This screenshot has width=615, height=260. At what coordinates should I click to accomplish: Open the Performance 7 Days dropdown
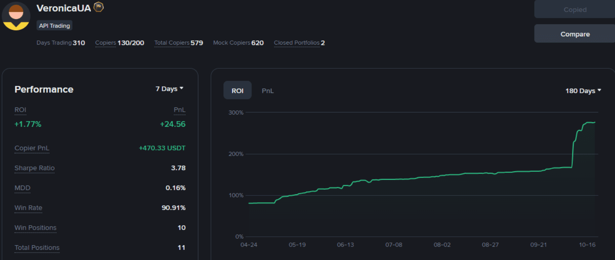click(169, 89)
